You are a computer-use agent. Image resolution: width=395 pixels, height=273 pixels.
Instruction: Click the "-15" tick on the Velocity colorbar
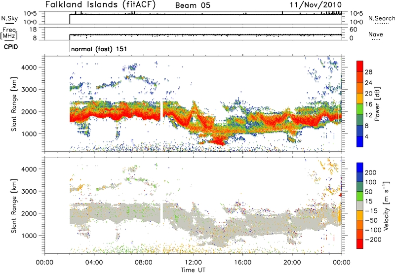point(371,210)
